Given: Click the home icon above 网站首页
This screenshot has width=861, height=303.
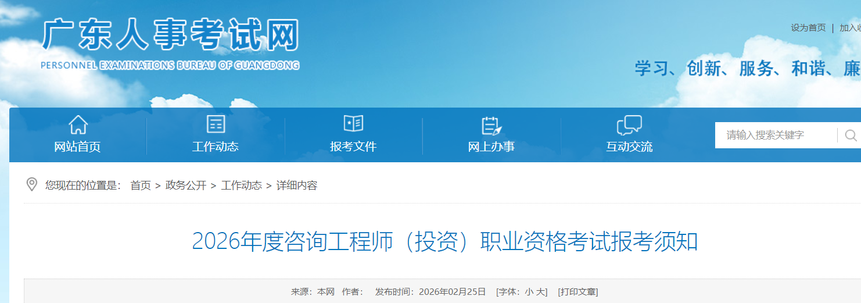Looking at the screenshot, I should click(78, 124).
